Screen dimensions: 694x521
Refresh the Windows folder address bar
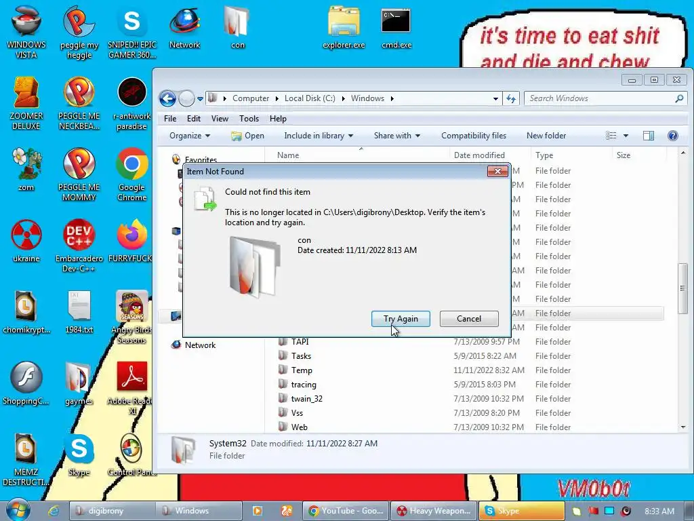coord(511,98)
